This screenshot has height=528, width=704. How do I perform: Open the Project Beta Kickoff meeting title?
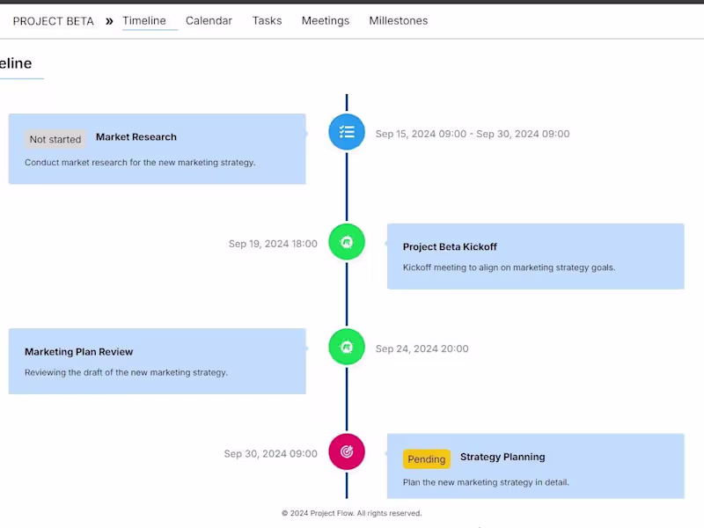tap(450, 247)
